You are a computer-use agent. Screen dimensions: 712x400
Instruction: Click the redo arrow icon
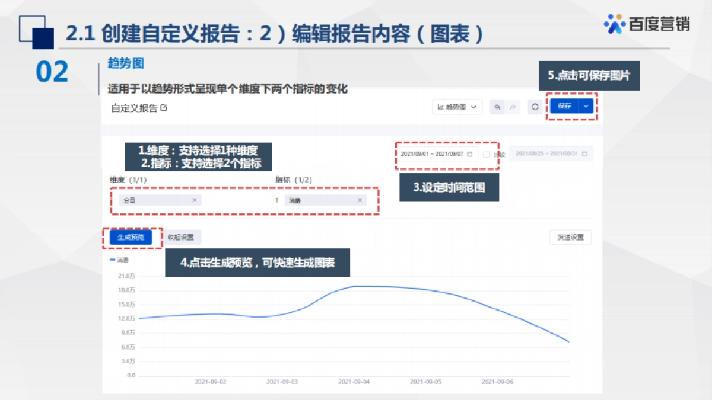513,107
